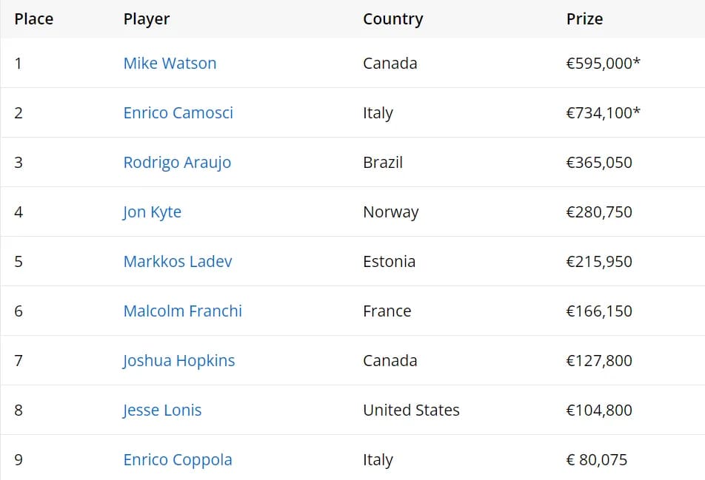
Task: Select the € 80,075 prize cell
Action: tap(596, 460)
